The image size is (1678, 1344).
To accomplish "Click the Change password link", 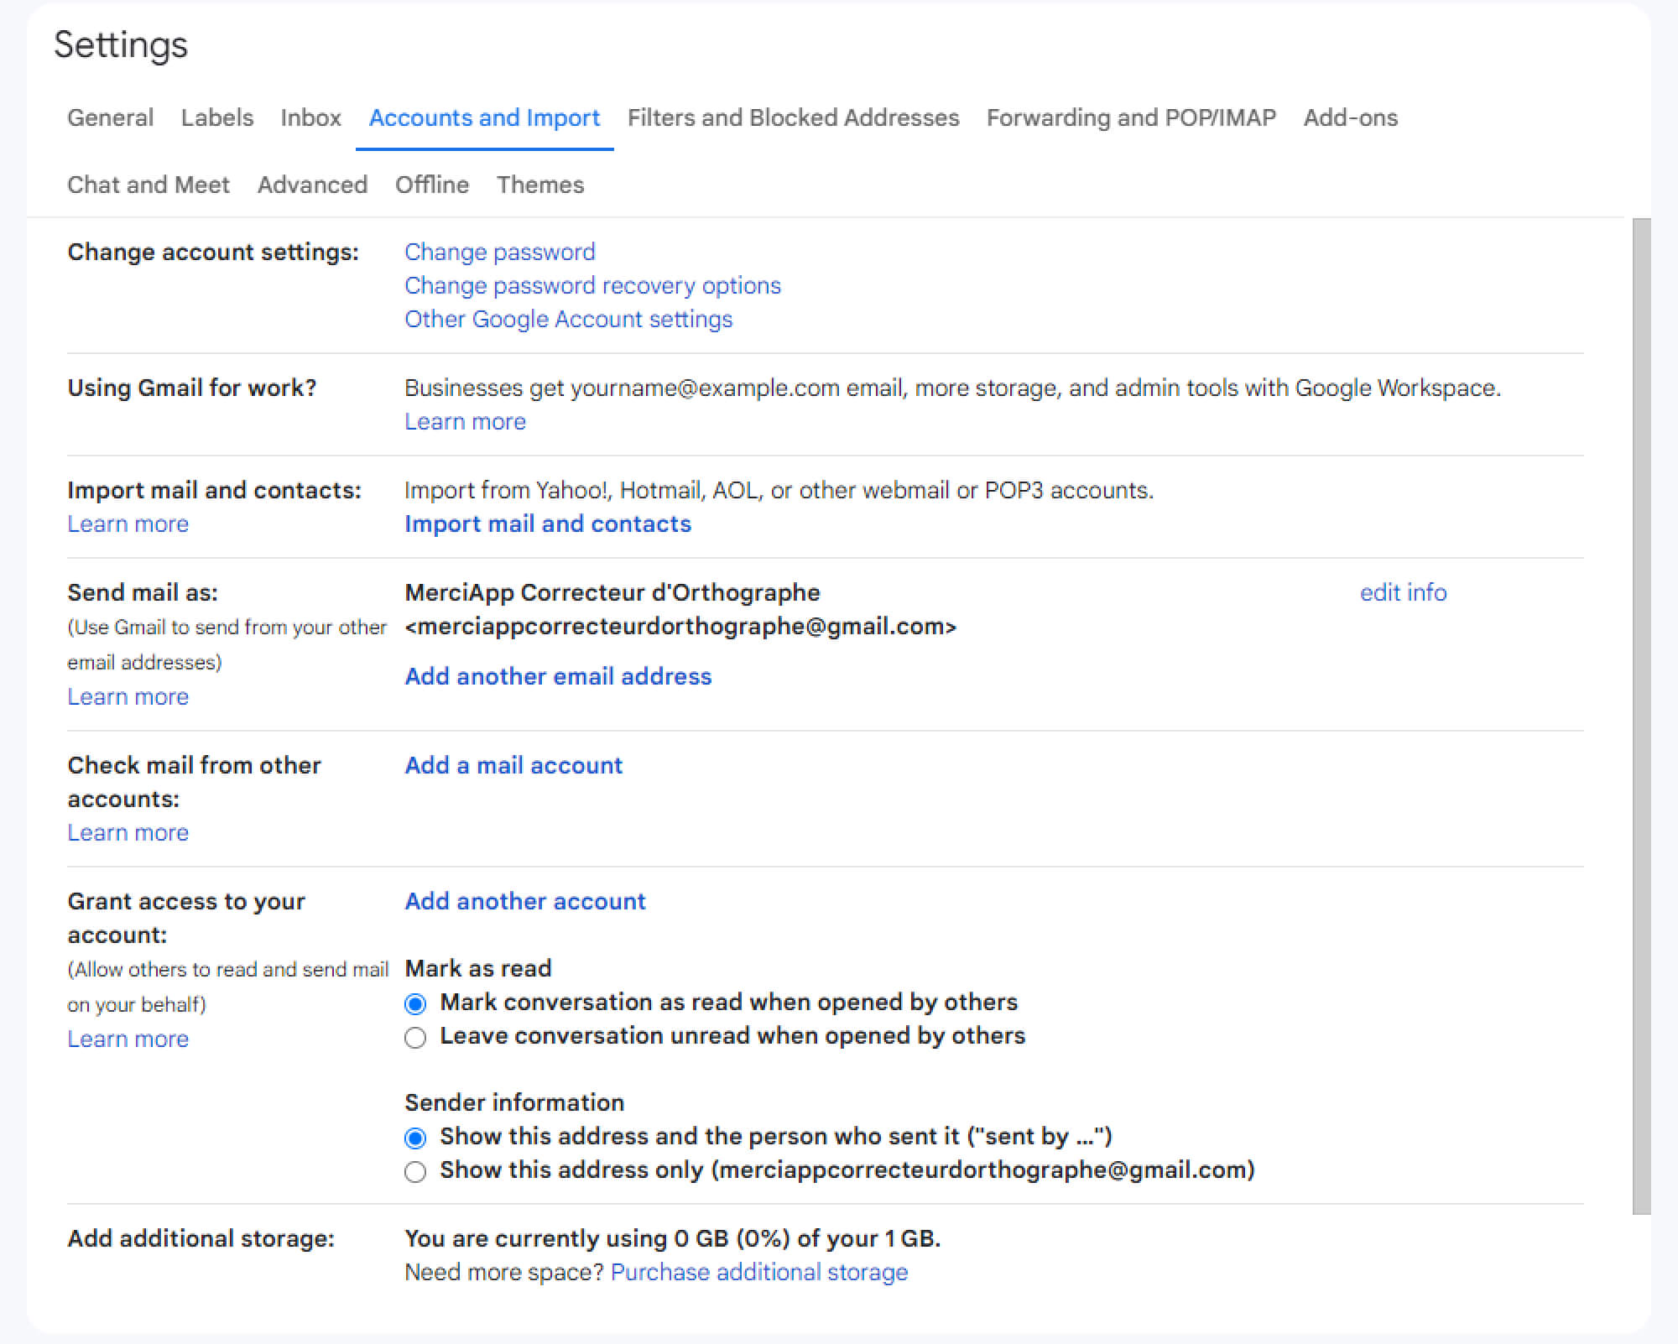I will click(x=499, y=252).
